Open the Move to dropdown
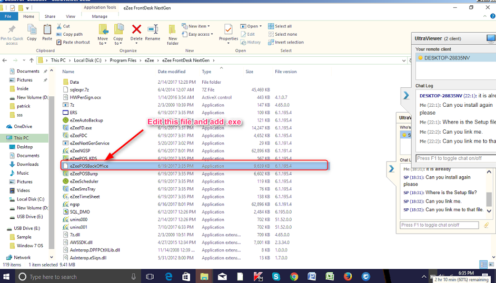This screenshot has height=283, width=496. coord(103,34)
